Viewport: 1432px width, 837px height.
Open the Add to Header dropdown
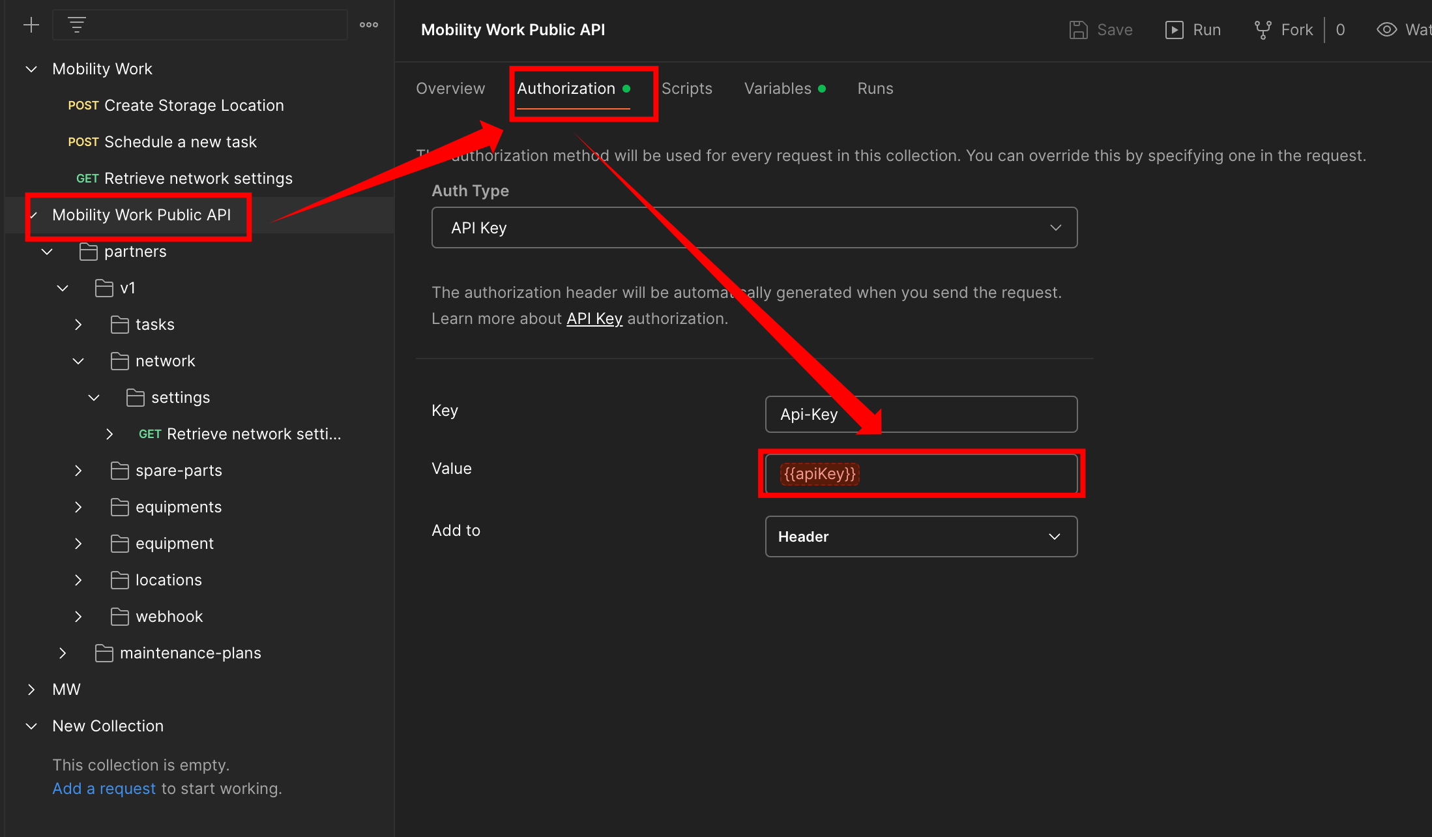[x=921, y=536]
